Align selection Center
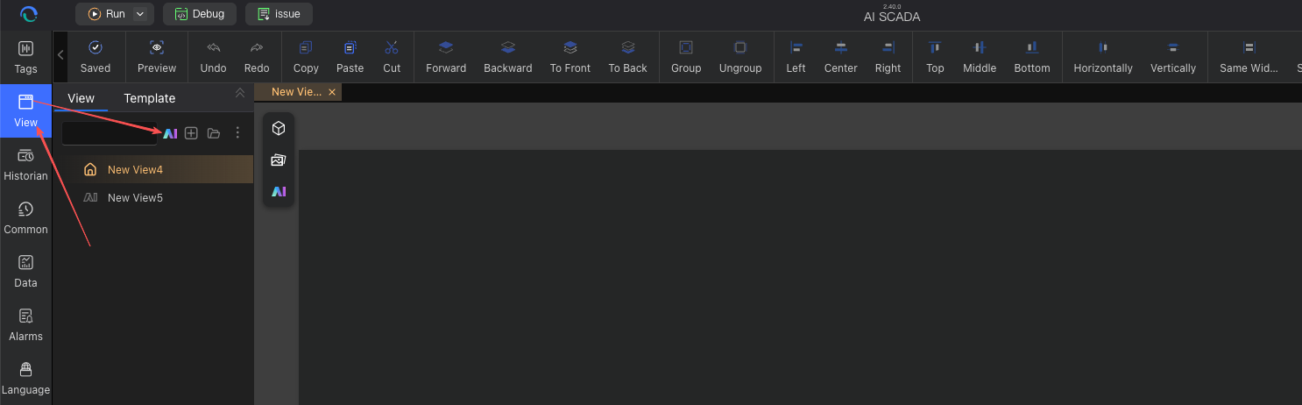 coord(841,57)
